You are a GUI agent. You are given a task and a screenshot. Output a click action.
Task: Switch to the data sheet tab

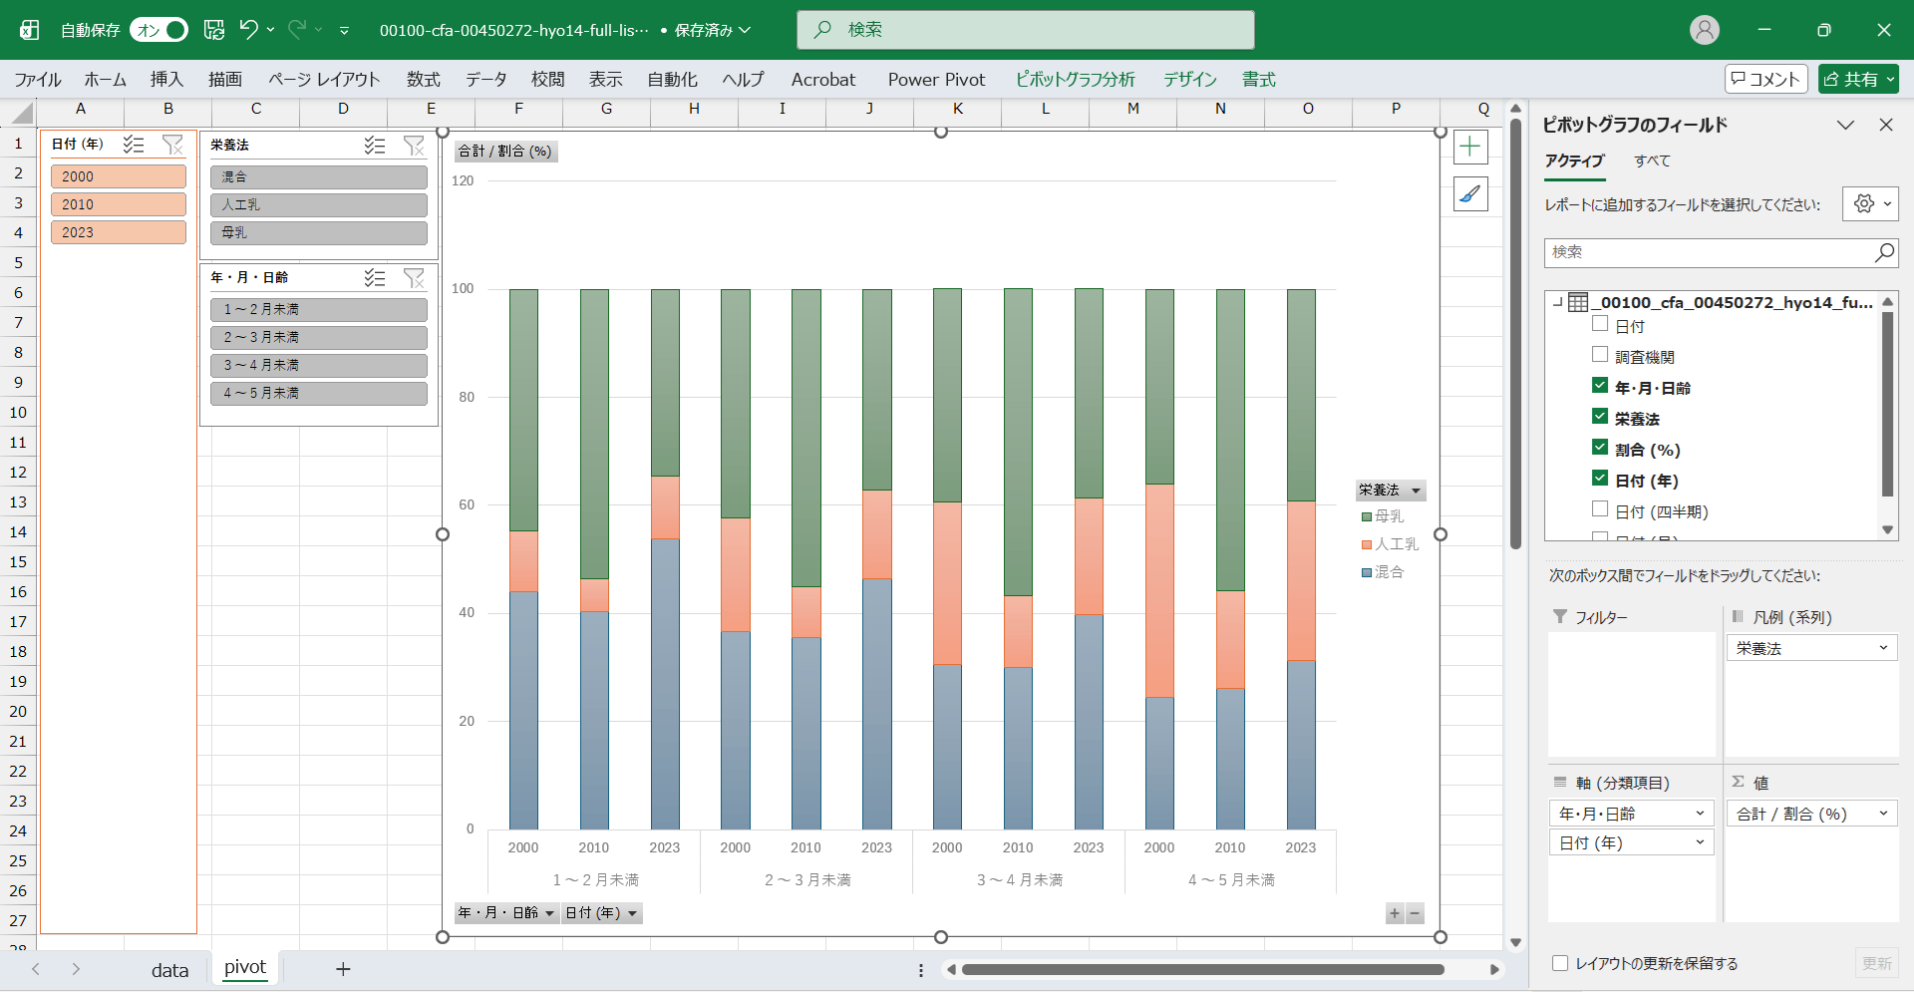[169, 970]
